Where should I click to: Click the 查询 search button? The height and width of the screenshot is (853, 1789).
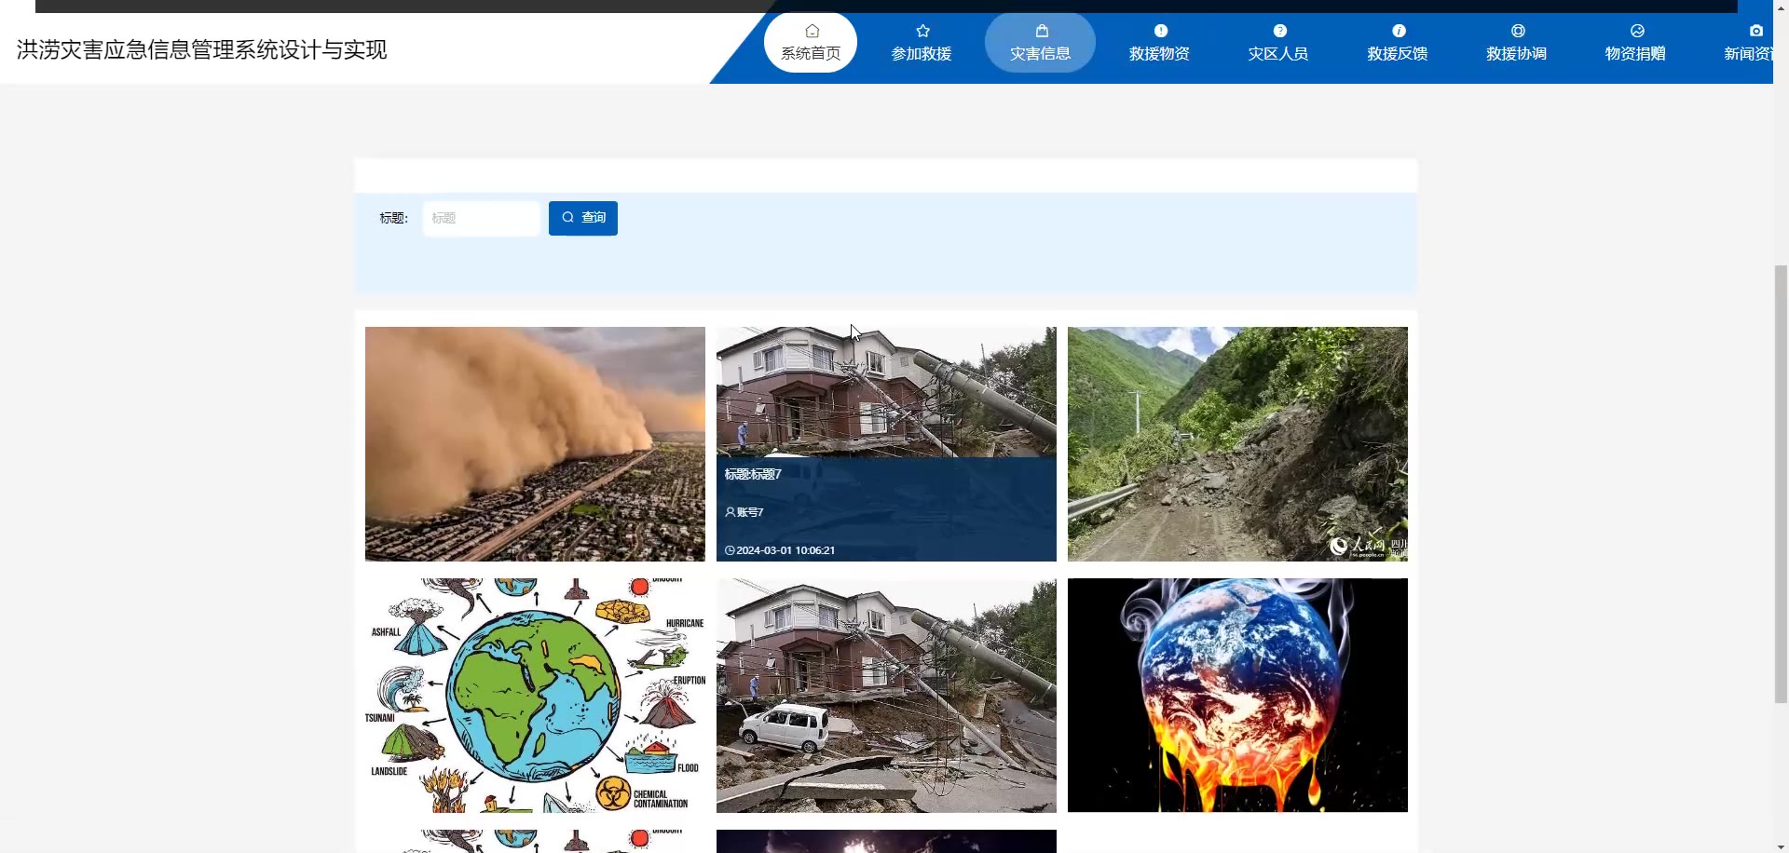point(582,218)
